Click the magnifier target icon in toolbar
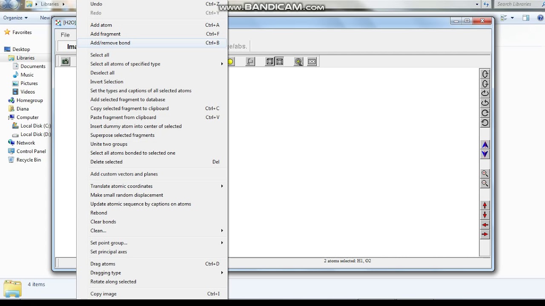The image size is (545, 306). coord(298,62)
